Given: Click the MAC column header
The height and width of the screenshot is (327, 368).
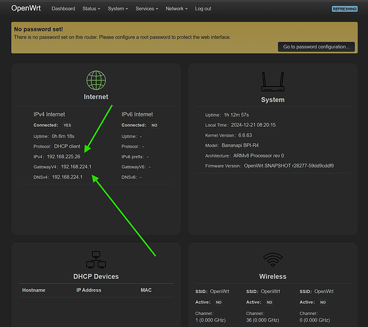Looking at the screenshot, I should click(146, 290).
